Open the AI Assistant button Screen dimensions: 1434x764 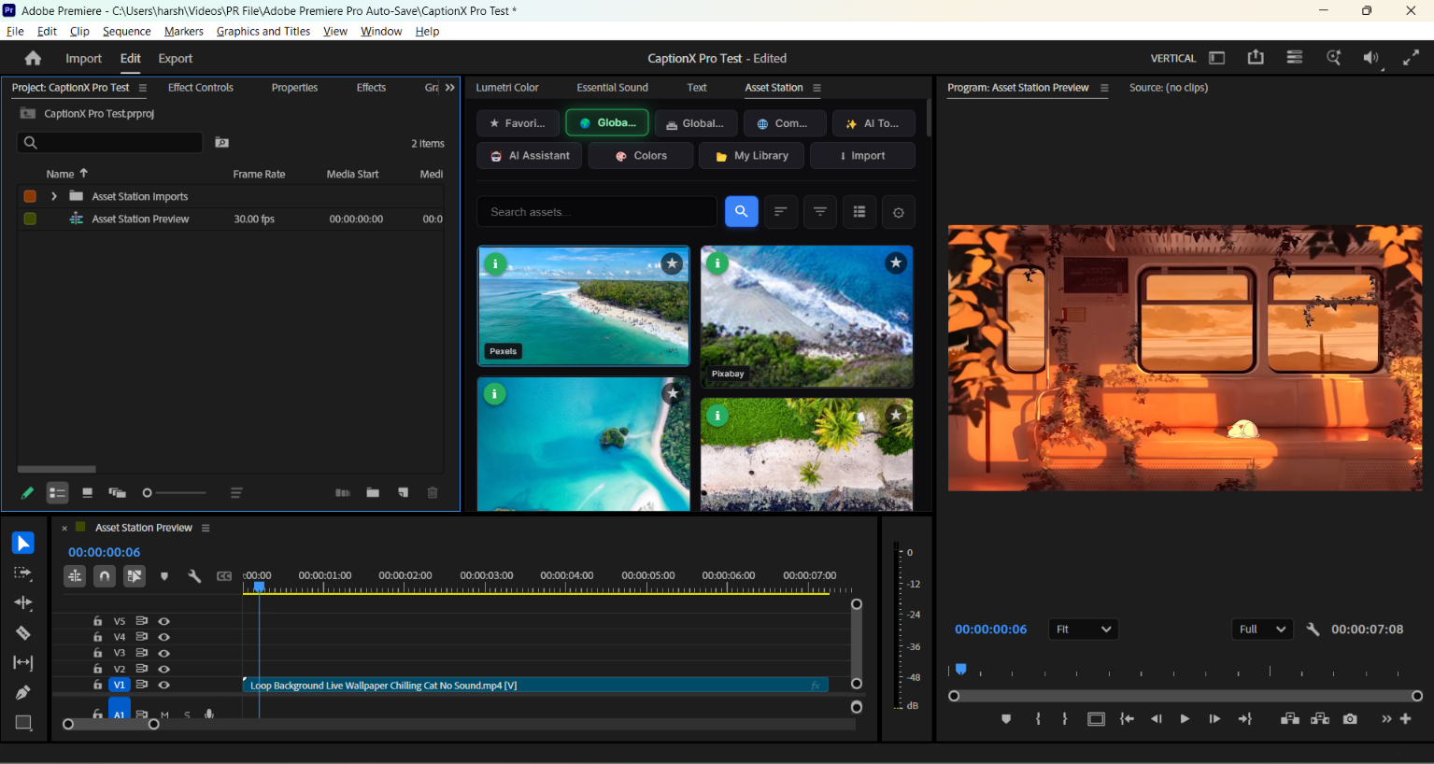[530, 156]
